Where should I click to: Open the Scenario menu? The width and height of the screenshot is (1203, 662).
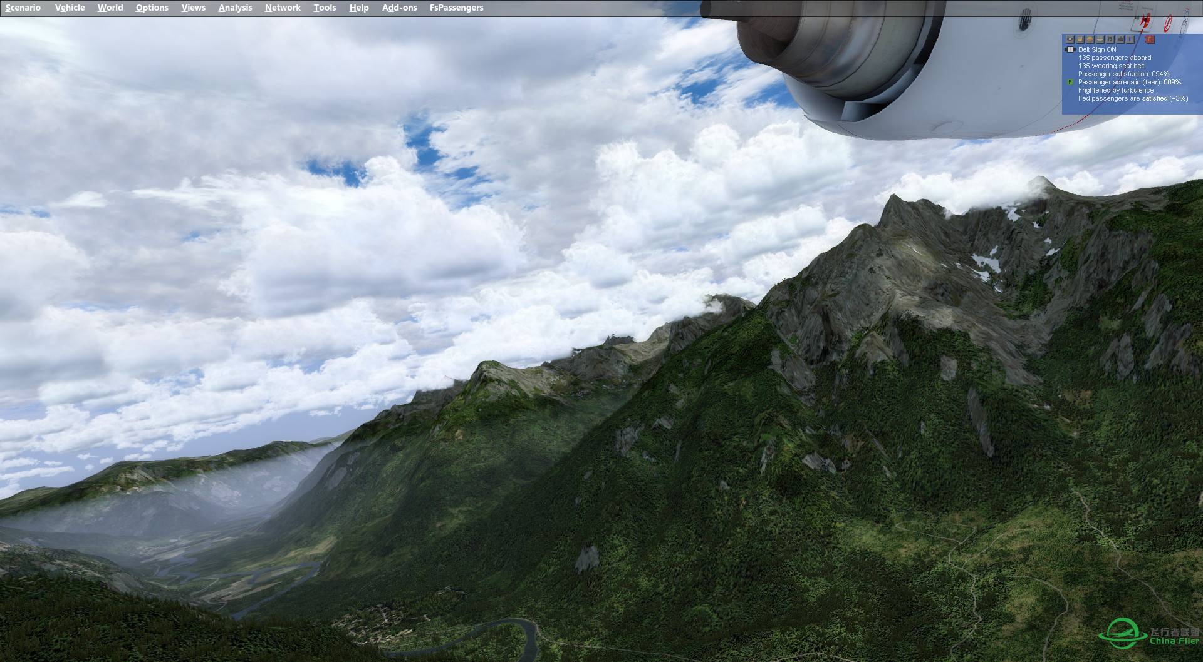pos(23,8)
